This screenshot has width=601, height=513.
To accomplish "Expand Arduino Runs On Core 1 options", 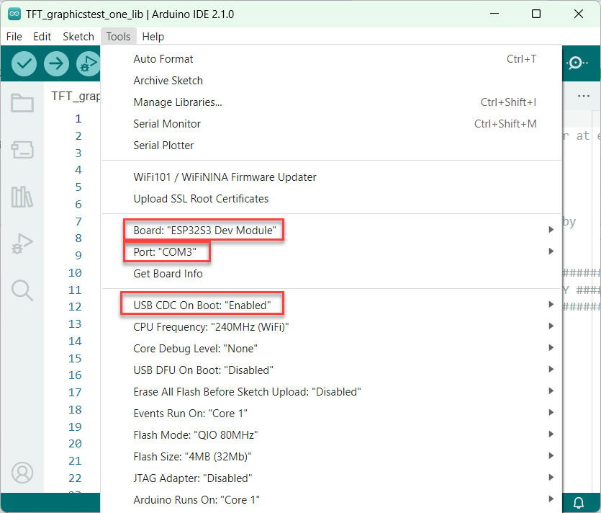I will click(x=332, y=499).
